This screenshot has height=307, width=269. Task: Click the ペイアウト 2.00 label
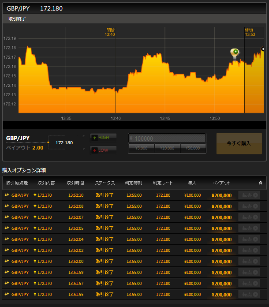[x=25, y=148]
